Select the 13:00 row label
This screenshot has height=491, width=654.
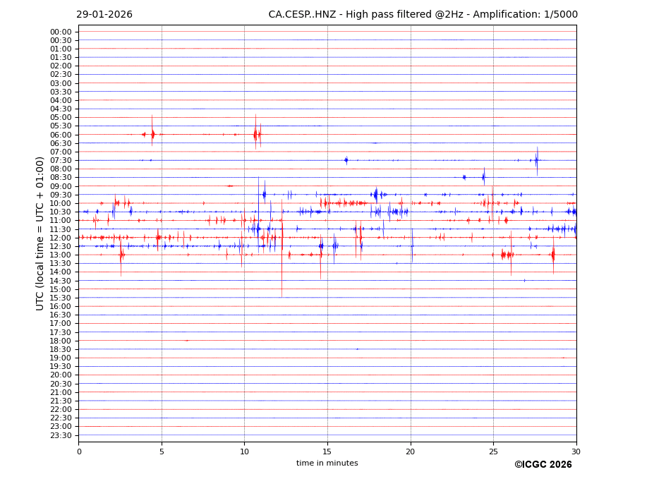click(61, 255)
